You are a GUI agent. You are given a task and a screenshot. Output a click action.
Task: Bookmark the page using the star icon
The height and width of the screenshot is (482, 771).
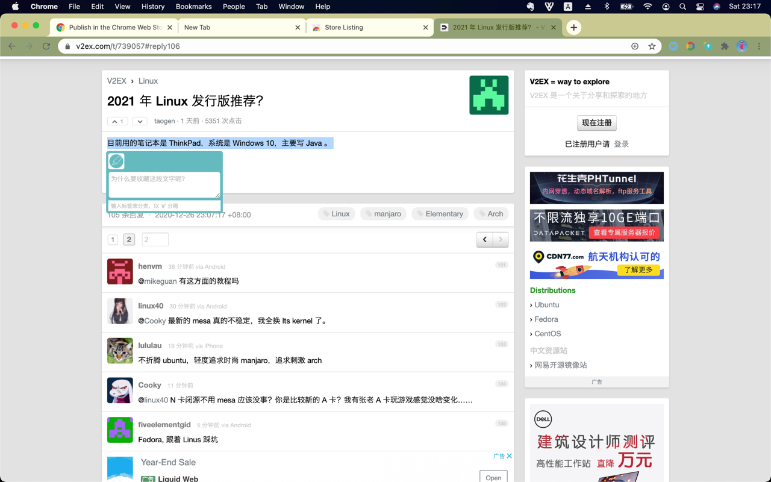[x=653, y=46]
